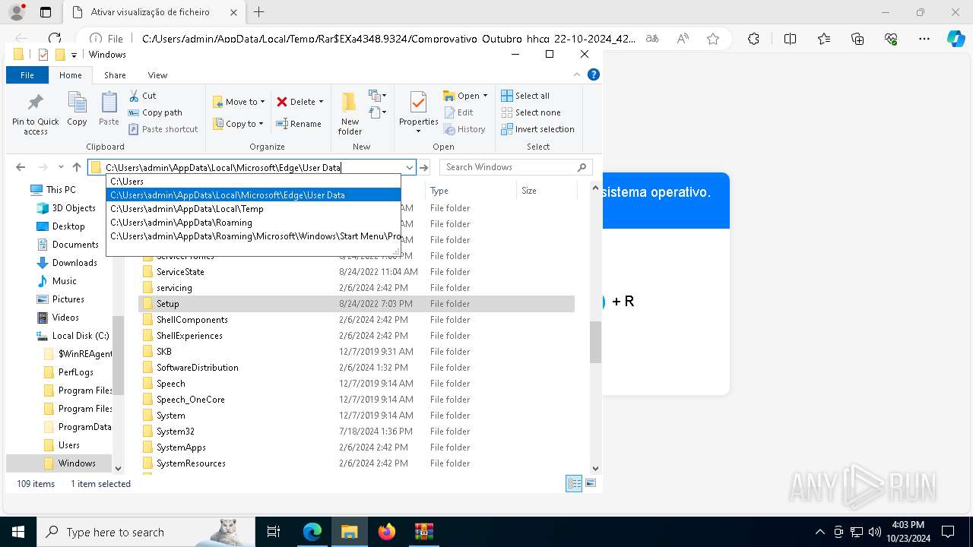Viewport: 973px width, 547px height.
Task: Choose the AppData\Local\Temp suggestion
Action: tap(253, 209)
